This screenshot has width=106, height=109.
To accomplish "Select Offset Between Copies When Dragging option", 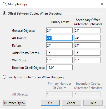I will (4, 13).
